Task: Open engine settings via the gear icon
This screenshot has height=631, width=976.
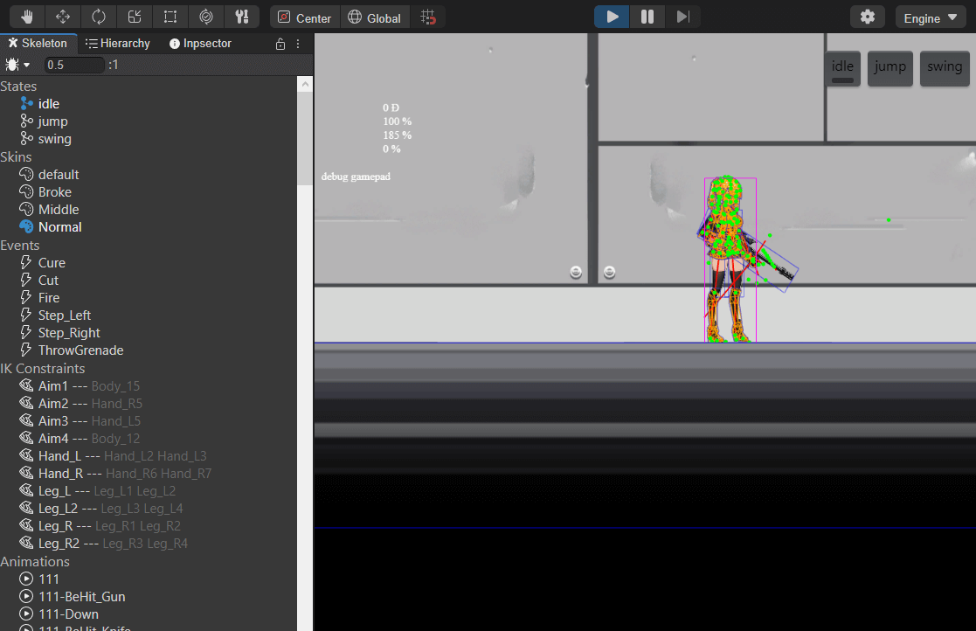Action: pos(868,16)
